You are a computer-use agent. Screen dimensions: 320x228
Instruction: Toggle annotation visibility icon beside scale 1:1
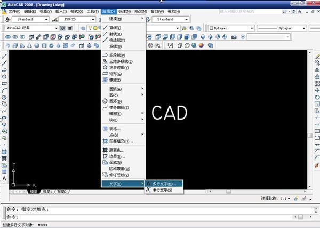tap(296, 199)
